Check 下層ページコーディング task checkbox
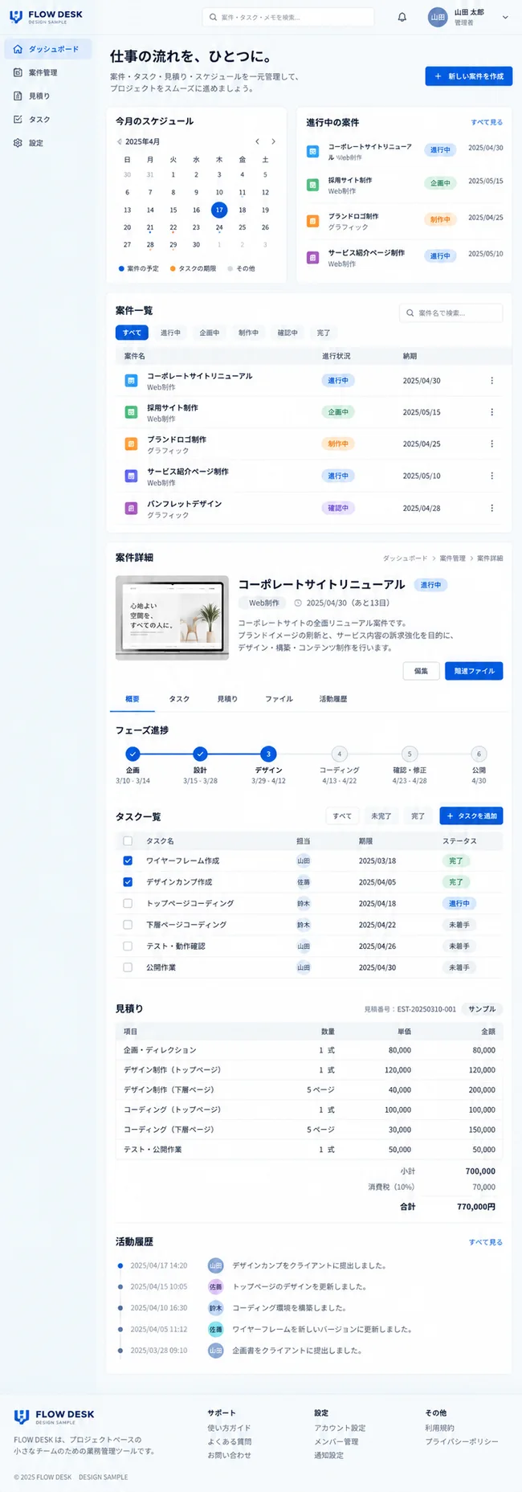This screenshot has height=1492, width=522. (128, 925)
